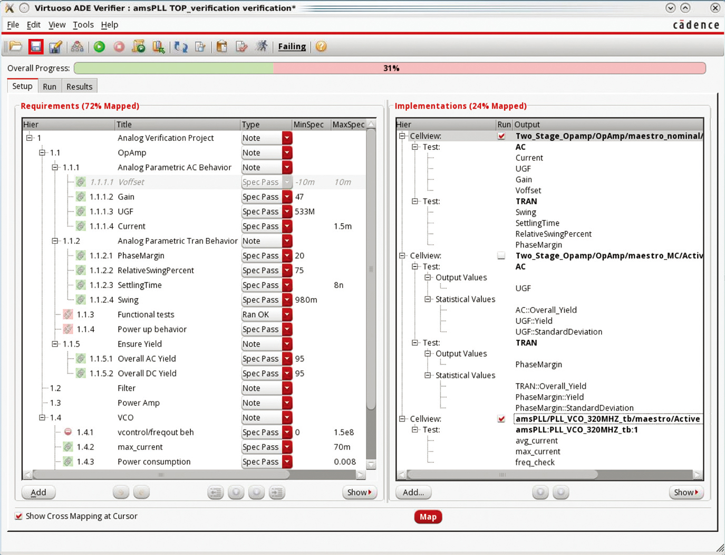The width and height of the screenshot is (725, 555).
Task: Click the clipboard toolbar icon
Action: pyautogui.click(x=222, y=47)
